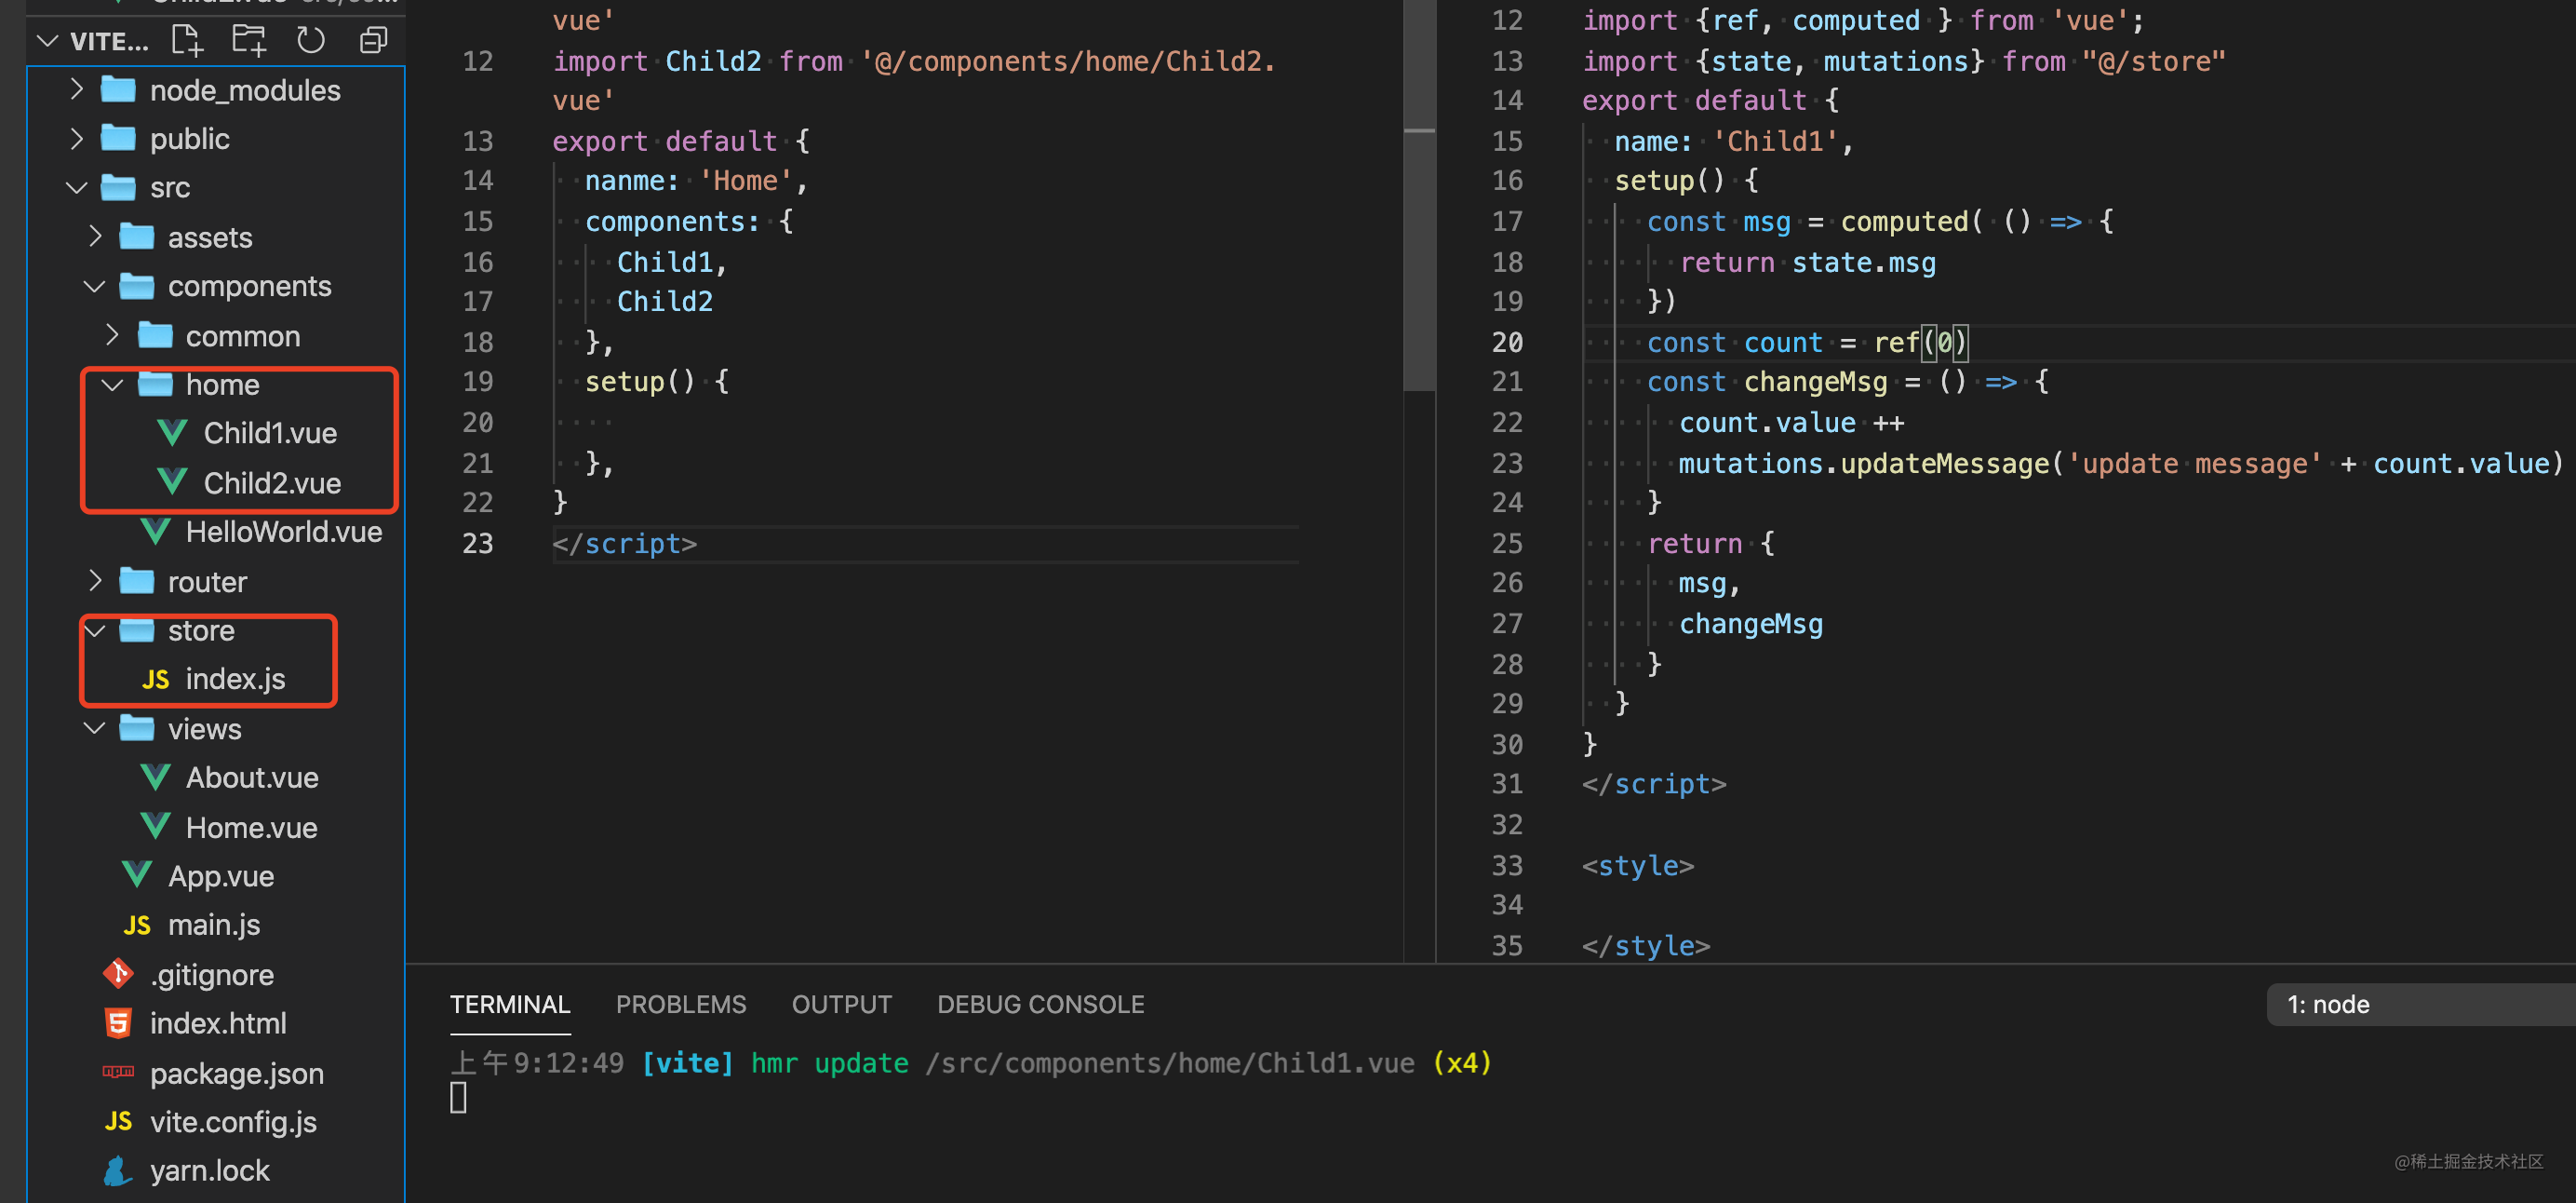Click the New File icon in explorer header
Viewport: 2576px width, 1203px height.
pos(187,41)
